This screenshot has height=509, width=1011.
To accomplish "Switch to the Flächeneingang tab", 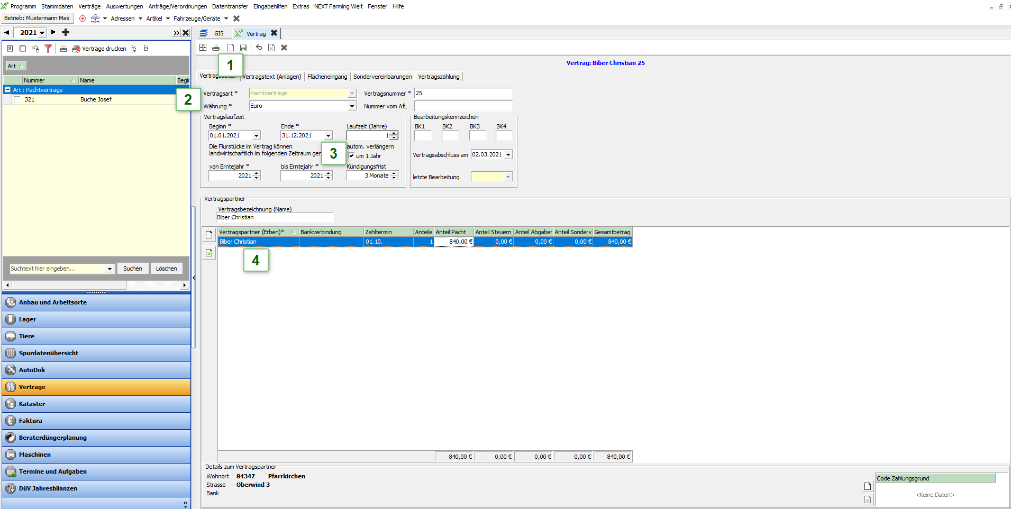I will (327, 77).
